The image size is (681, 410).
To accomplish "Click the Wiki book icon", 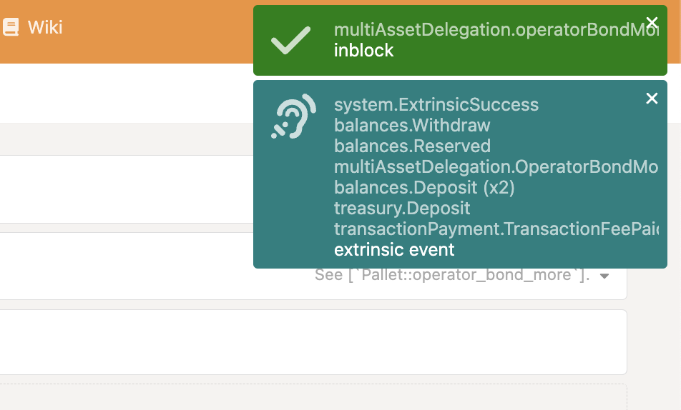I will [x=11, y=27].
